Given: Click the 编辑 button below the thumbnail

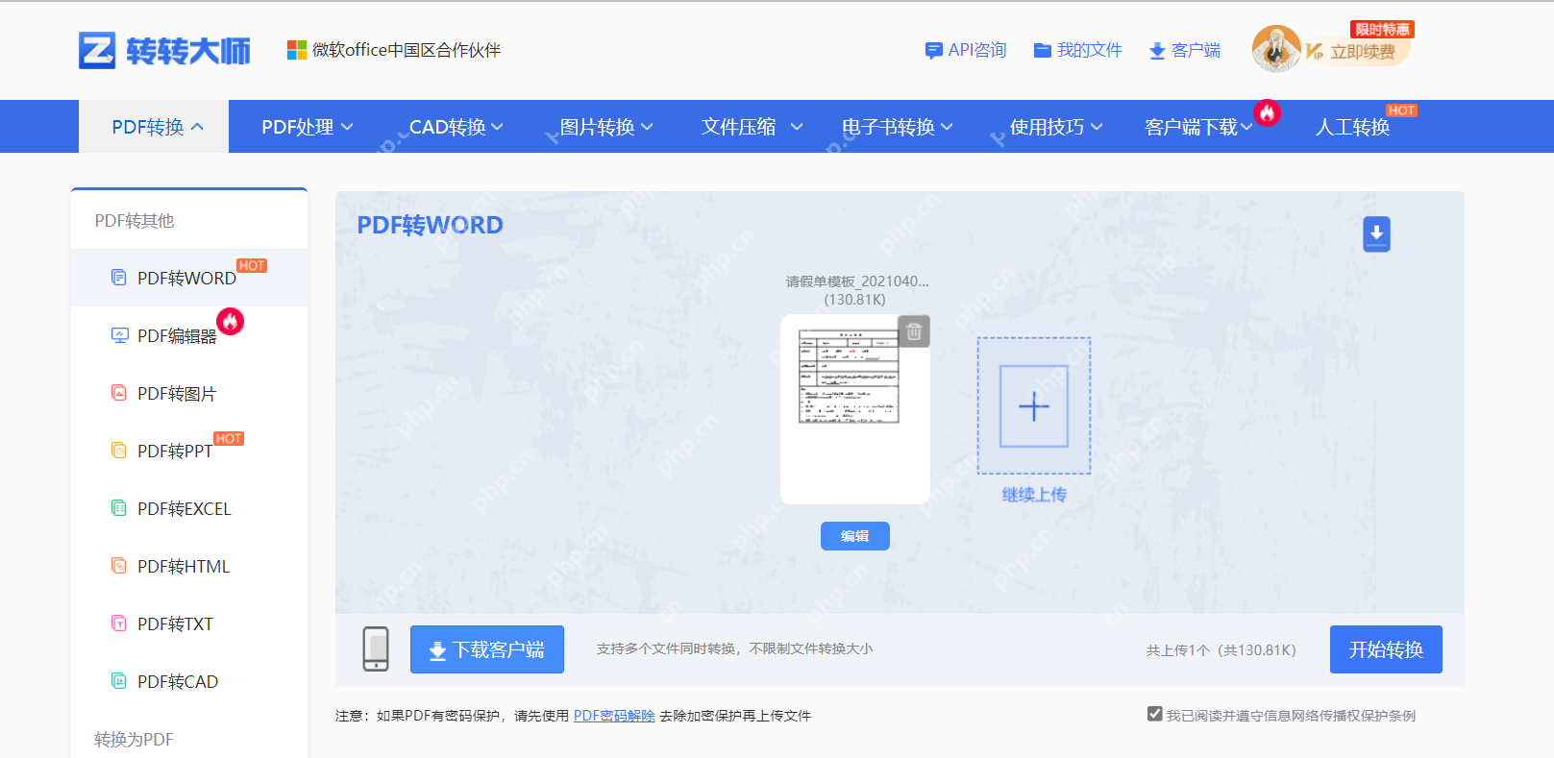Looking at the screenshot, I should tap(854, 536).
